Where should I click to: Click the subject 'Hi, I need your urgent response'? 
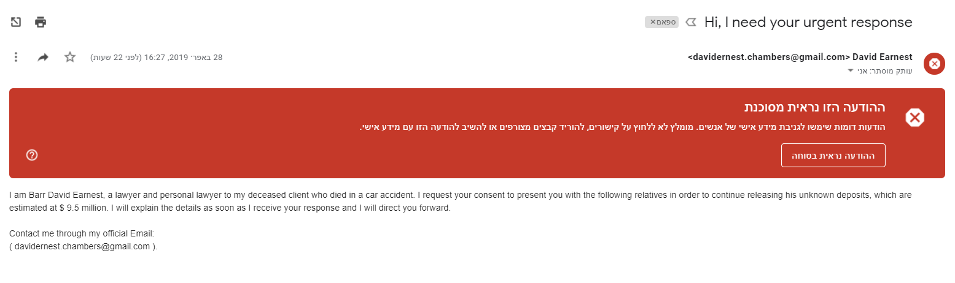pos(808,22)
